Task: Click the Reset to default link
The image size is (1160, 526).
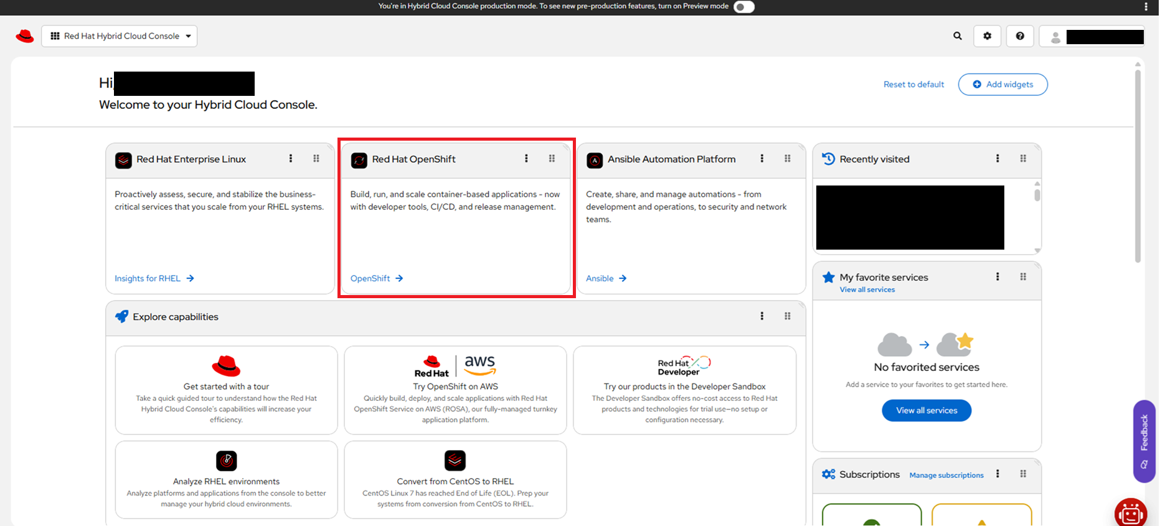Action: click(x=913, y=85)
